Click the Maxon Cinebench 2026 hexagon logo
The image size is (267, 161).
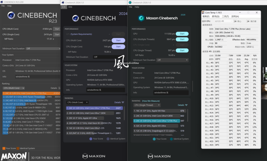pyautogui.click(x=141, y=18)
